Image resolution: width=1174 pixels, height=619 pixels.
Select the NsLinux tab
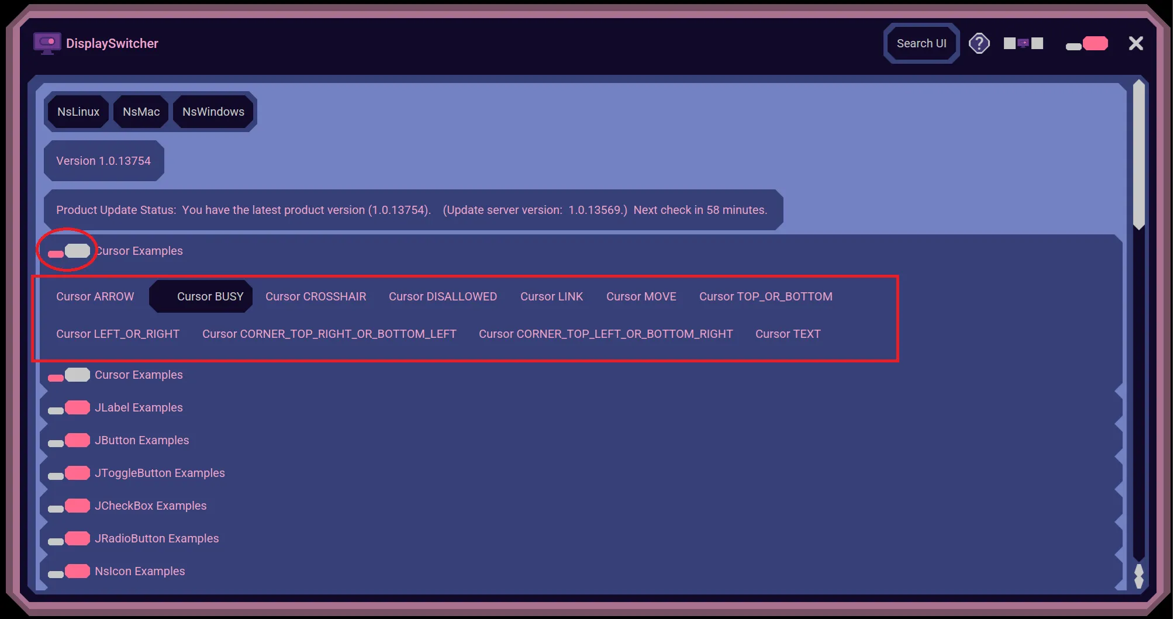(78, 112)
